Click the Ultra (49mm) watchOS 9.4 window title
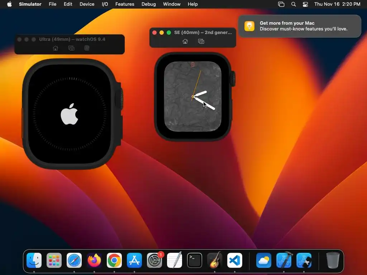The height and width of the screenshot is (275, 367). click(x=72, y=39)
